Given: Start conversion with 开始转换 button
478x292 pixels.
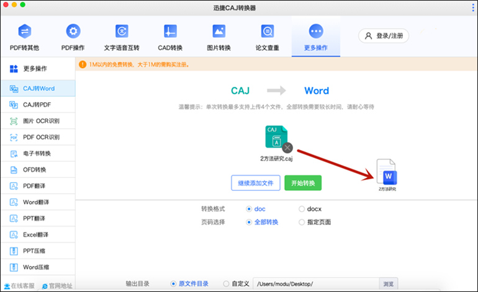Looking at the screenshot, I should click(x=303, y=183).
